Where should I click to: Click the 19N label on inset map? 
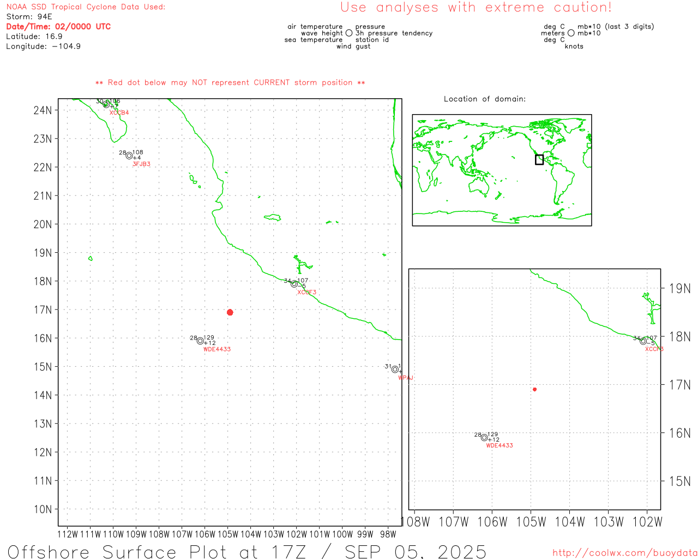click(x=680, y=289)
